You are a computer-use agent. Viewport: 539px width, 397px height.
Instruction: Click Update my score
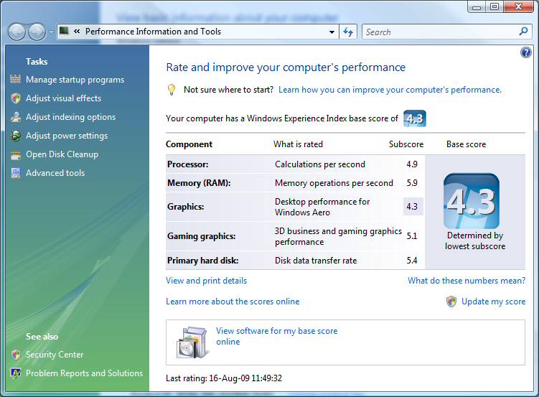click(493, 302)
